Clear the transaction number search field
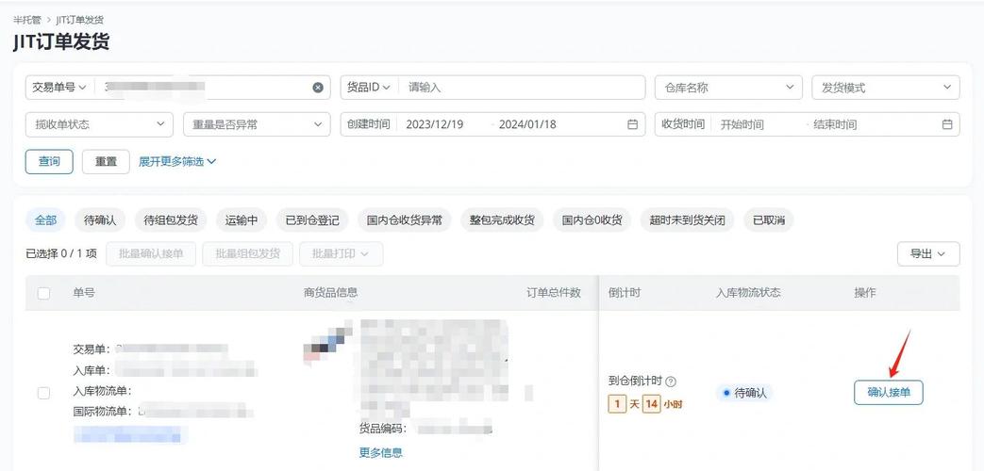The height and width of the screenshot is (471, 984). click(x=318, y=88)
